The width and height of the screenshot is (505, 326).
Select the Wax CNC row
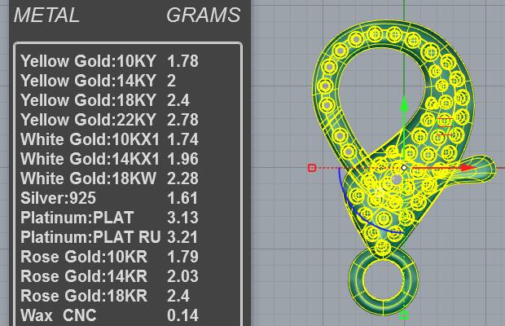(109, 315)
